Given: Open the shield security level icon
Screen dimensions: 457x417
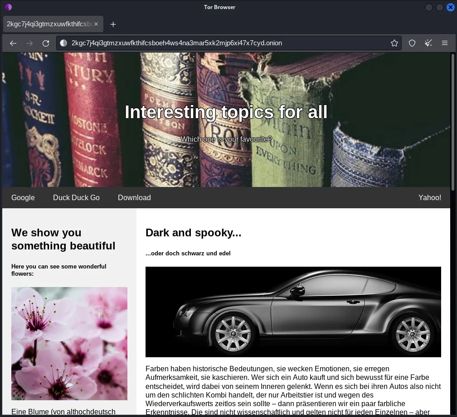Looking at the screenshot, I should click(x=412, y=43).
